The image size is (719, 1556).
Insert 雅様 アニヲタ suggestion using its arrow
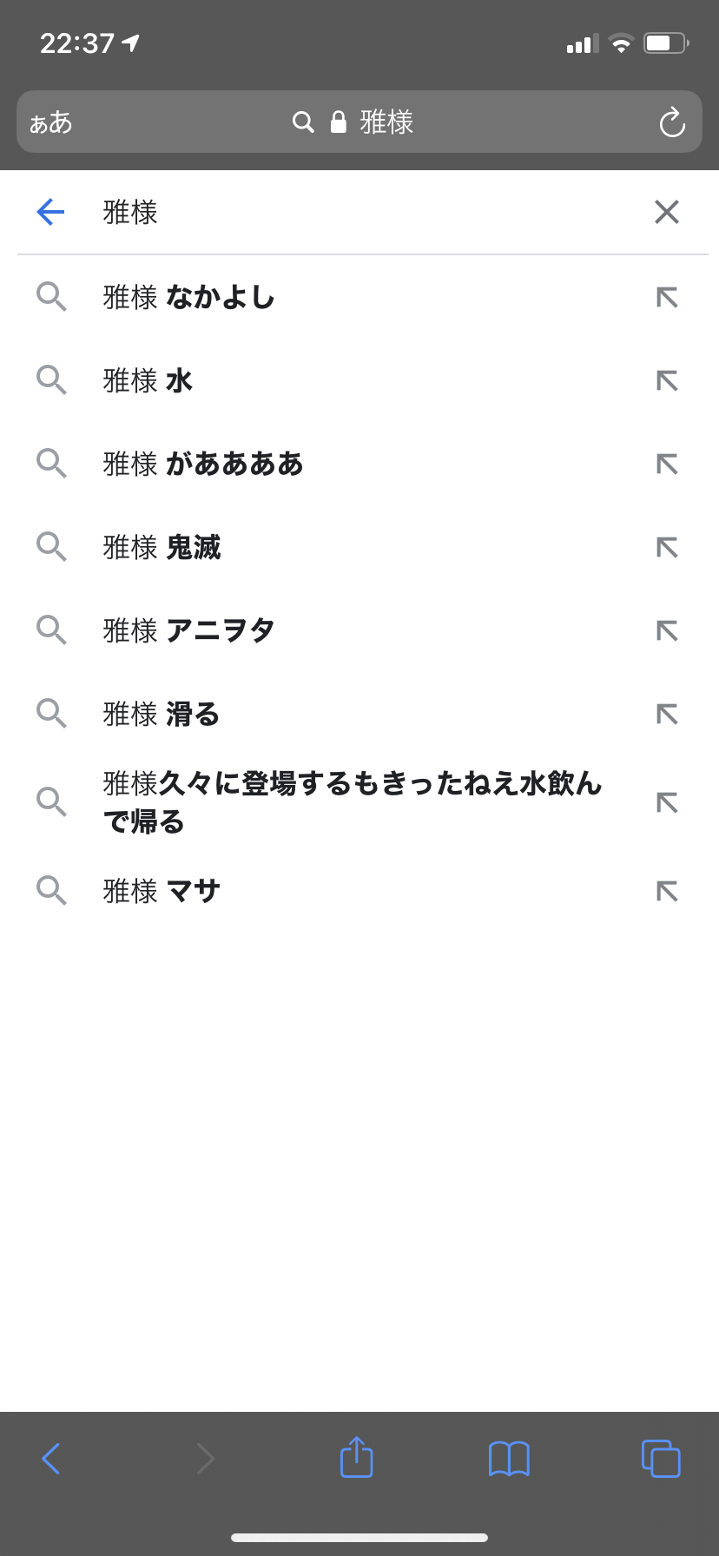667,631
